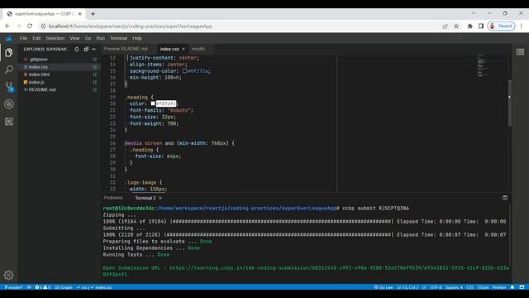Click the white heading color swatch on line 20
This screenshot has height=298, width=529.
click(x=153, y=103)
